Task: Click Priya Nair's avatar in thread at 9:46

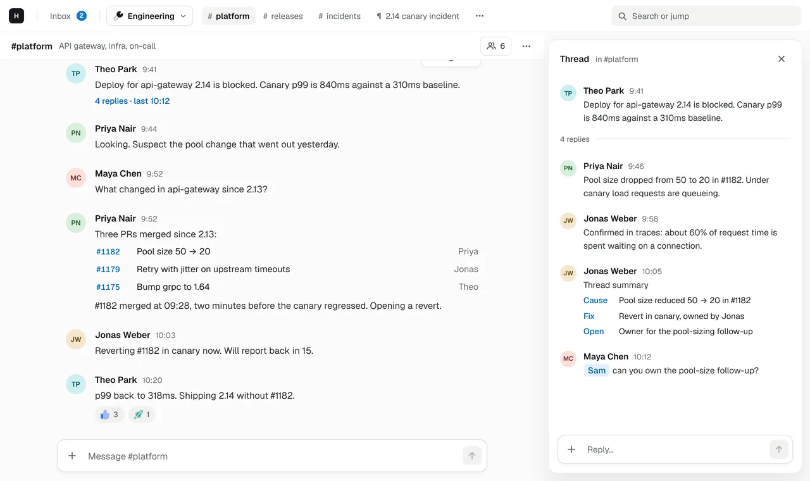Action: click(x=568, y=168)
